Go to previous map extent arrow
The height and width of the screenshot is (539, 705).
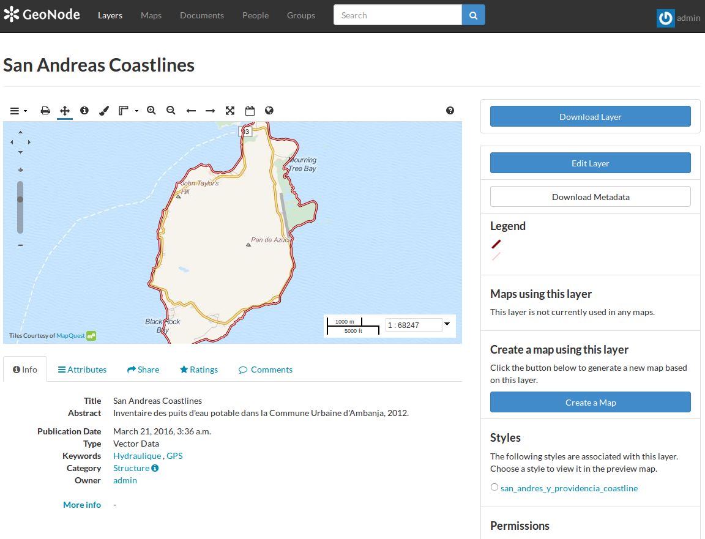tap(191, 111)
